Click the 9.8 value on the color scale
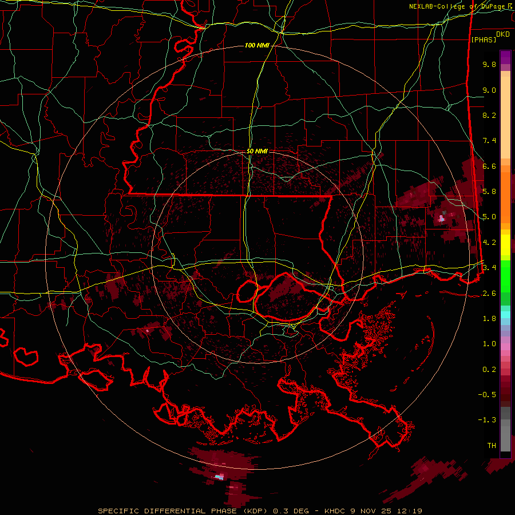The image size is (515, 515). (x=489, y=64)
